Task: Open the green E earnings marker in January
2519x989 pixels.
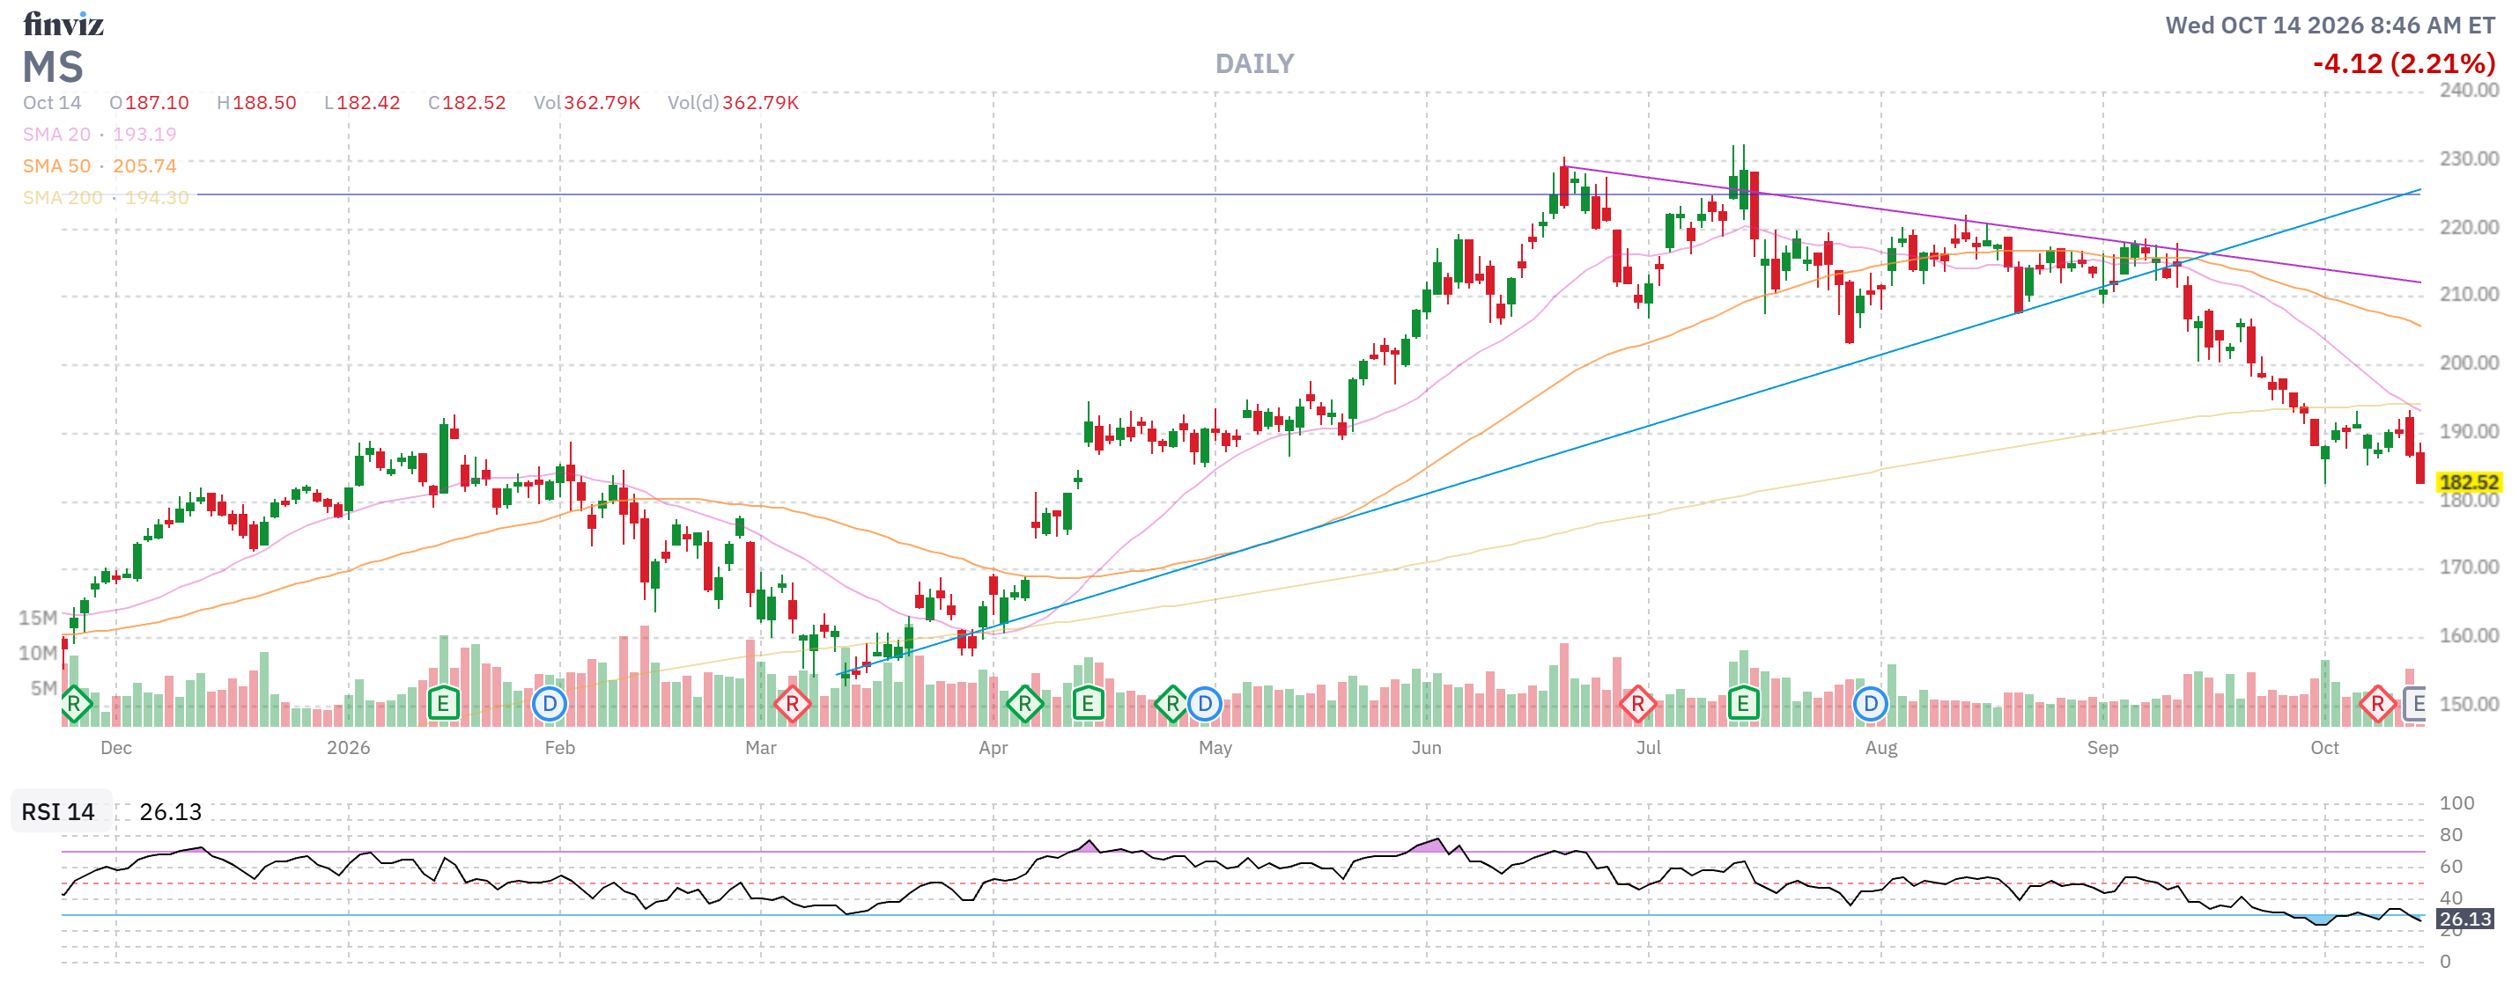Action: click(443, 704)
